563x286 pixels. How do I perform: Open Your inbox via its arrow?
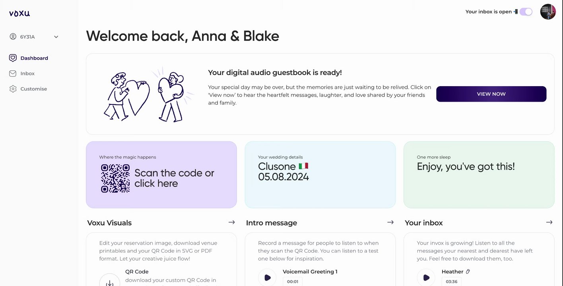tap(549, 222)
